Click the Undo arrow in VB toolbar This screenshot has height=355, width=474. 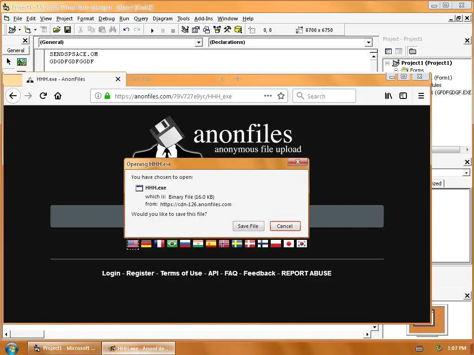126,30
